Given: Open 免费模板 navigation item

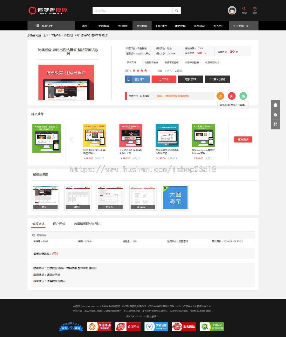Looking at the screenshot, I should click(x=104, y=26).
